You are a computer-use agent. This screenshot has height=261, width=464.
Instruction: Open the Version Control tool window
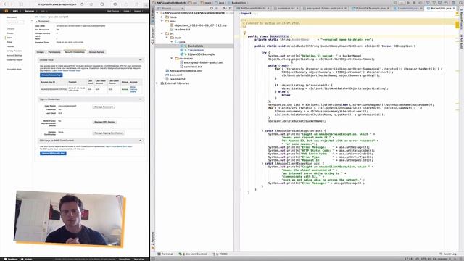[x=193, y=254]
